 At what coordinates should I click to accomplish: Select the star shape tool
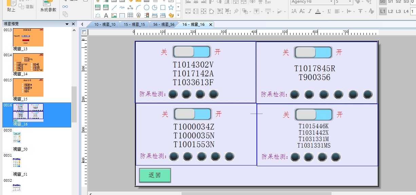pos(171,7)
